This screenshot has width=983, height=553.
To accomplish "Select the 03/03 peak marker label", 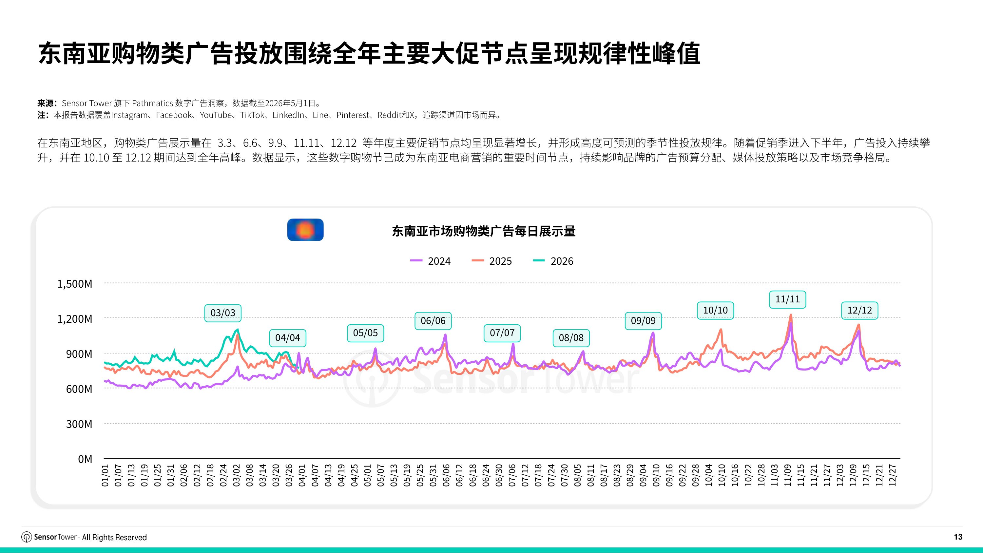I will 223,313.
